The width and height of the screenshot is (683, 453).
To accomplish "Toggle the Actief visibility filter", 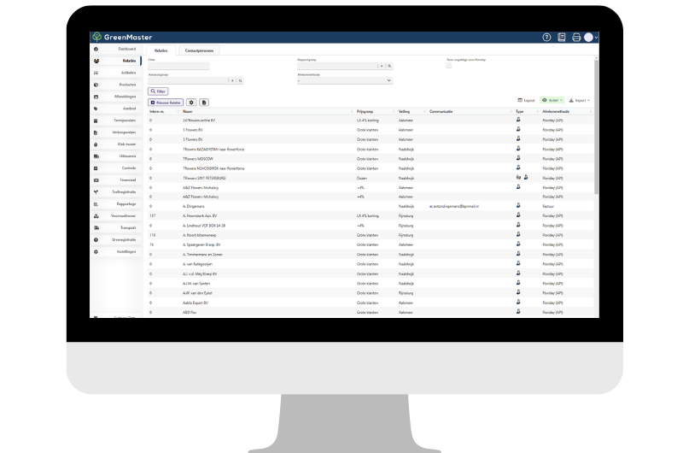I will pos(552,100).
